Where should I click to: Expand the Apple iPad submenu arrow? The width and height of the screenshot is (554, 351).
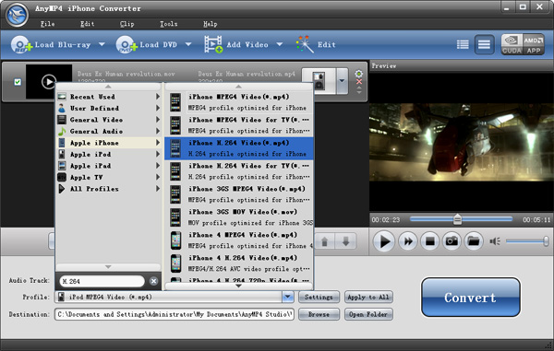click(158, 166)
